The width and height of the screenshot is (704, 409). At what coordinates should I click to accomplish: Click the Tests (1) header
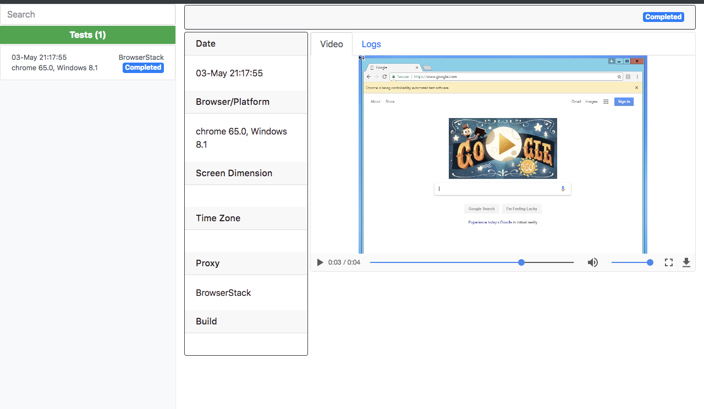point(88,35)
